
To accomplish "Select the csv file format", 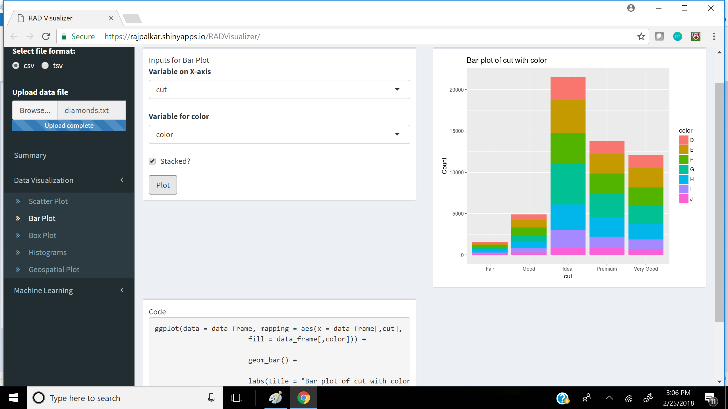I will 16,66.
